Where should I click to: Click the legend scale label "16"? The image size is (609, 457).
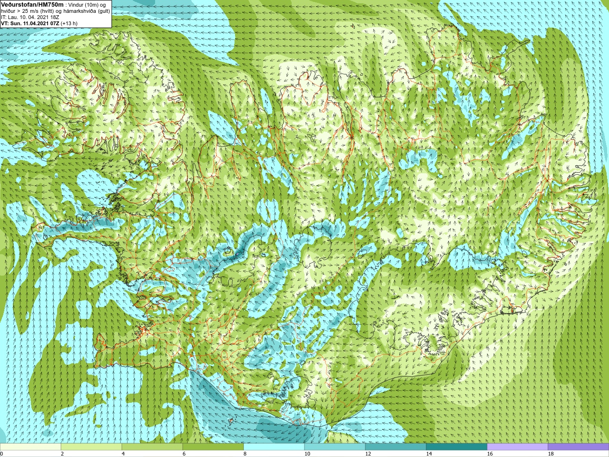[x=490, y=454]
